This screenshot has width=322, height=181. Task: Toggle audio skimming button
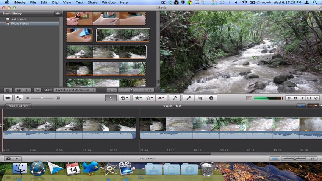click(249, 98)
